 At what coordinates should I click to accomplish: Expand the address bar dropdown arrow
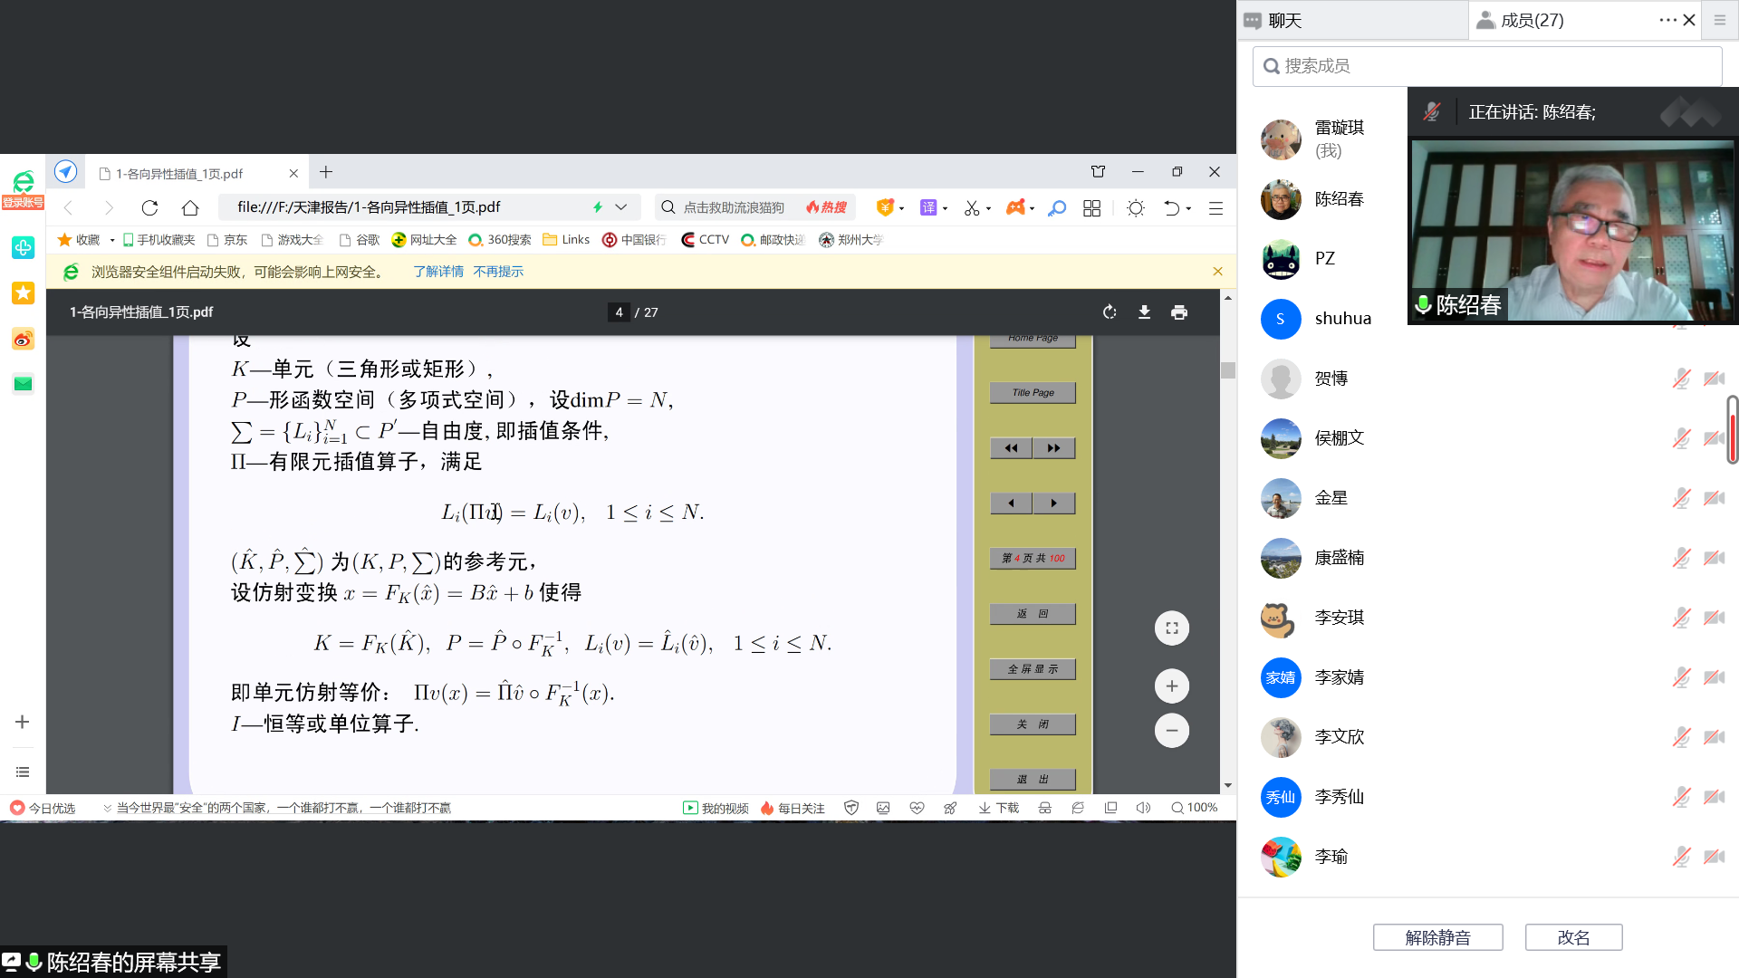(x=620, y=207)
